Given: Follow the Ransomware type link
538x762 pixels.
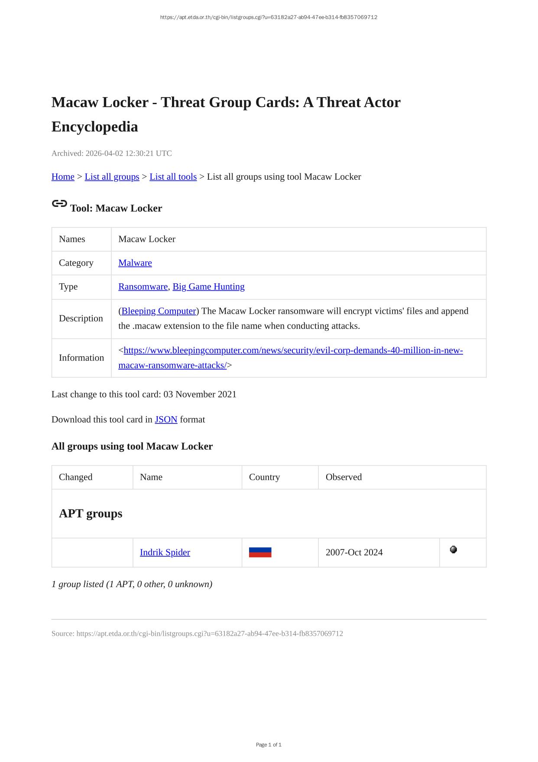Looking at the screenshot, I should point(143,287).
